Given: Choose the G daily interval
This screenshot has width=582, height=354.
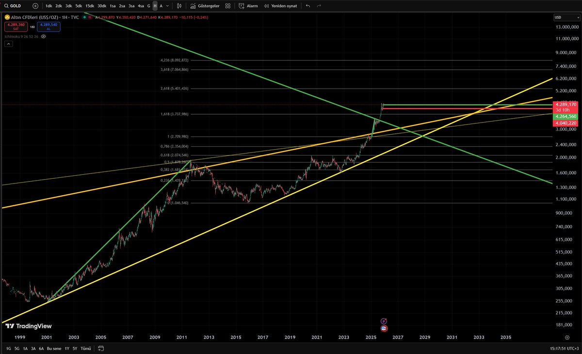Looking at the screenshot, I should [148, 6].
